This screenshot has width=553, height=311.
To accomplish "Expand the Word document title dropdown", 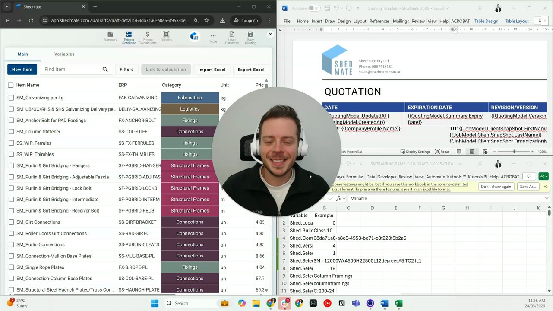I will point(447,8).
